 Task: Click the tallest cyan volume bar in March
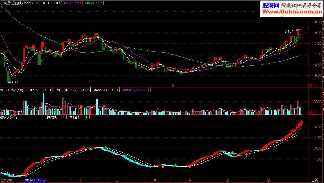(x=44, y=104)
